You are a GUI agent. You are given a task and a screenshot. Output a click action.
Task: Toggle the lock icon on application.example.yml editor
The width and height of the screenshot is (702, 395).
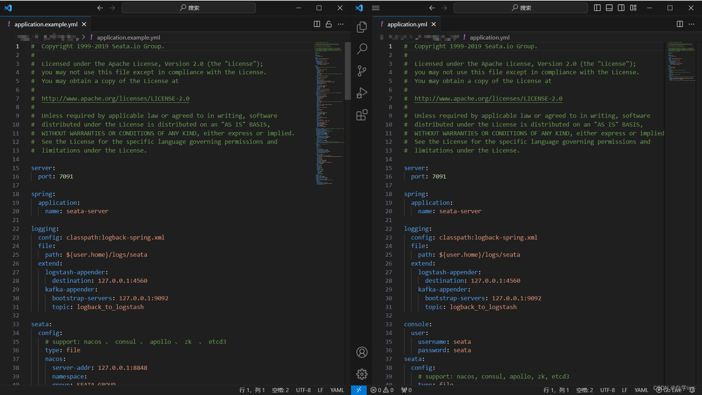tap(329, 24)
